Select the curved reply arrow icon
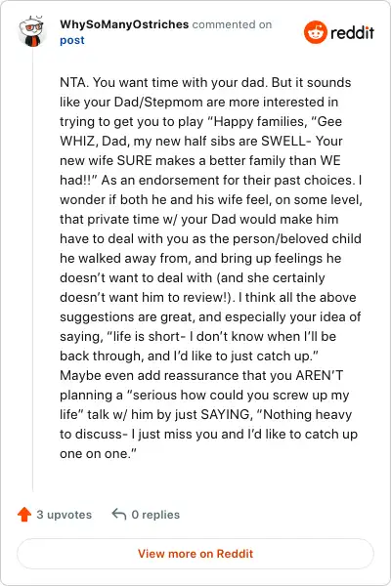The width and height of the screenshot is (391, 586). pos(119,515)
